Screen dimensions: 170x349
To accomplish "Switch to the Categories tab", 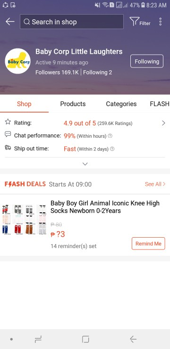I will pyautogui.click(x=121, y=104).
